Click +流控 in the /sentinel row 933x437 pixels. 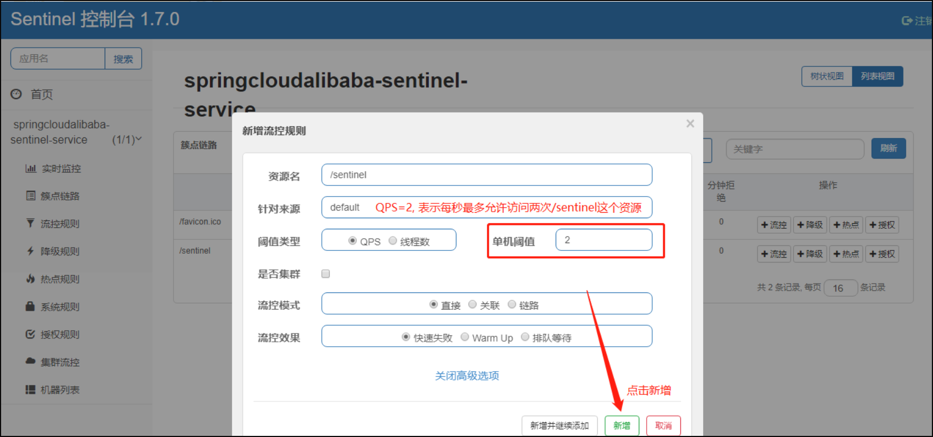(x=774, y=254)
